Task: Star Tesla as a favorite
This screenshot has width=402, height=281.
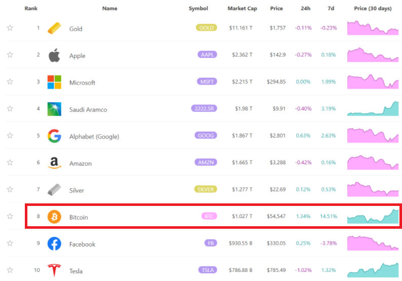Action: [10, 270]
